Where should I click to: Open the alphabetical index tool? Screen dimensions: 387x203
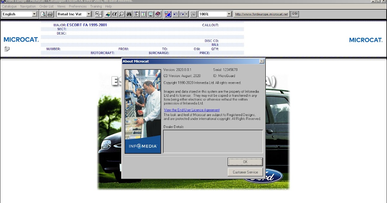pyautogui.click(x=114, y=14)
